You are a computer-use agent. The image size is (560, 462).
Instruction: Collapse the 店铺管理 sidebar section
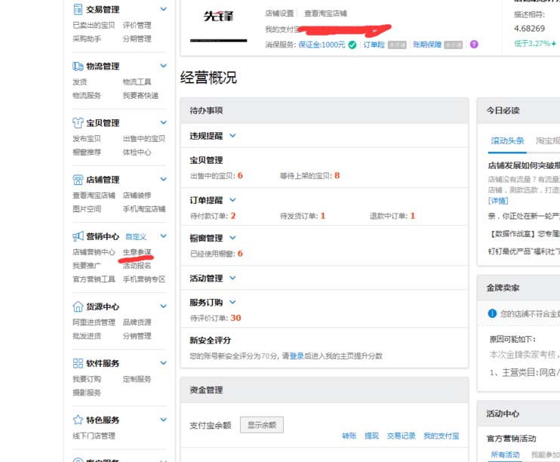163,179
